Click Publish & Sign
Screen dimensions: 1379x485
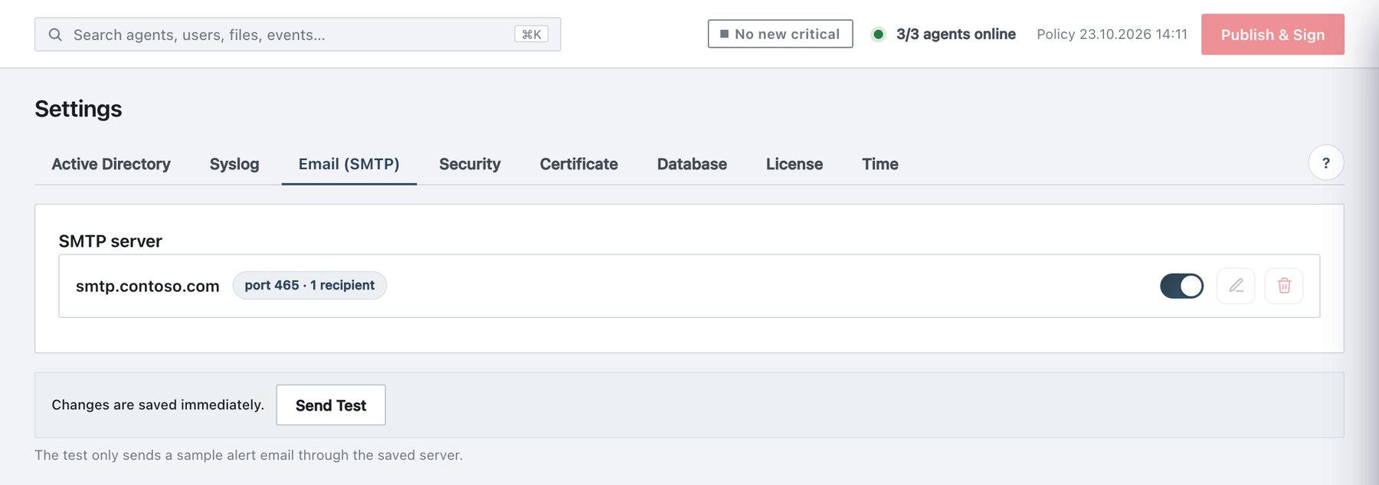click(x=1273, y=34)
